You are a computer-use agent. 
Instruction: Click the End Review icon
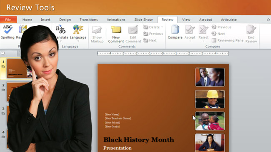251,29
